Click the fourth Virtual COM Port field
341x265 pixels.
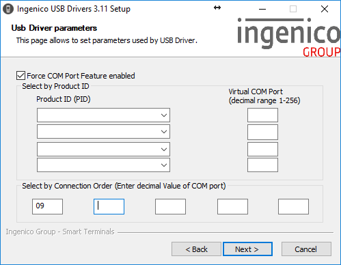click(262, 165)
